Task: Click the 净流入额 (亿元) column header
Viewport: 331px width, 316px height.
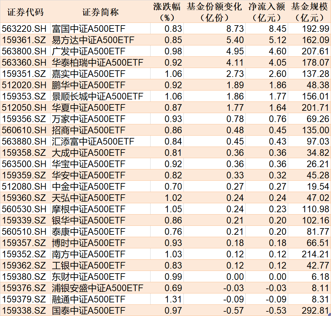Action: click(x=267, y=12)
